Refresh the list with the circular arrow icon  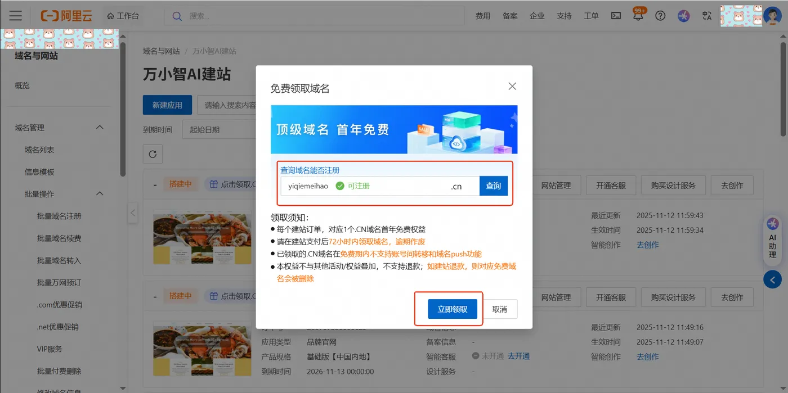(153, 153)
